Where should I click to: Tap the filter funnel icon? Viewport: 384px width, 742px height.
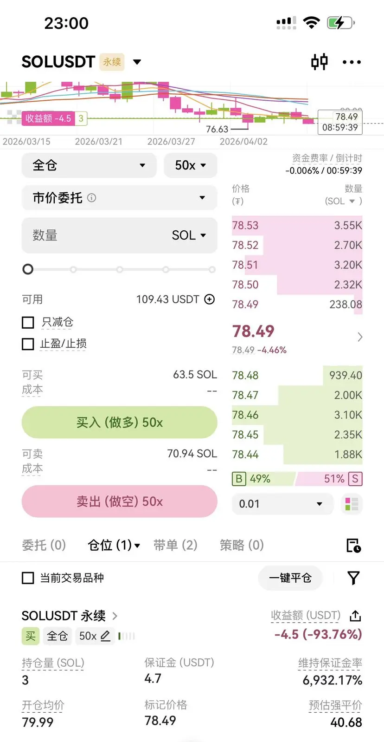click(x=353, y=578)
